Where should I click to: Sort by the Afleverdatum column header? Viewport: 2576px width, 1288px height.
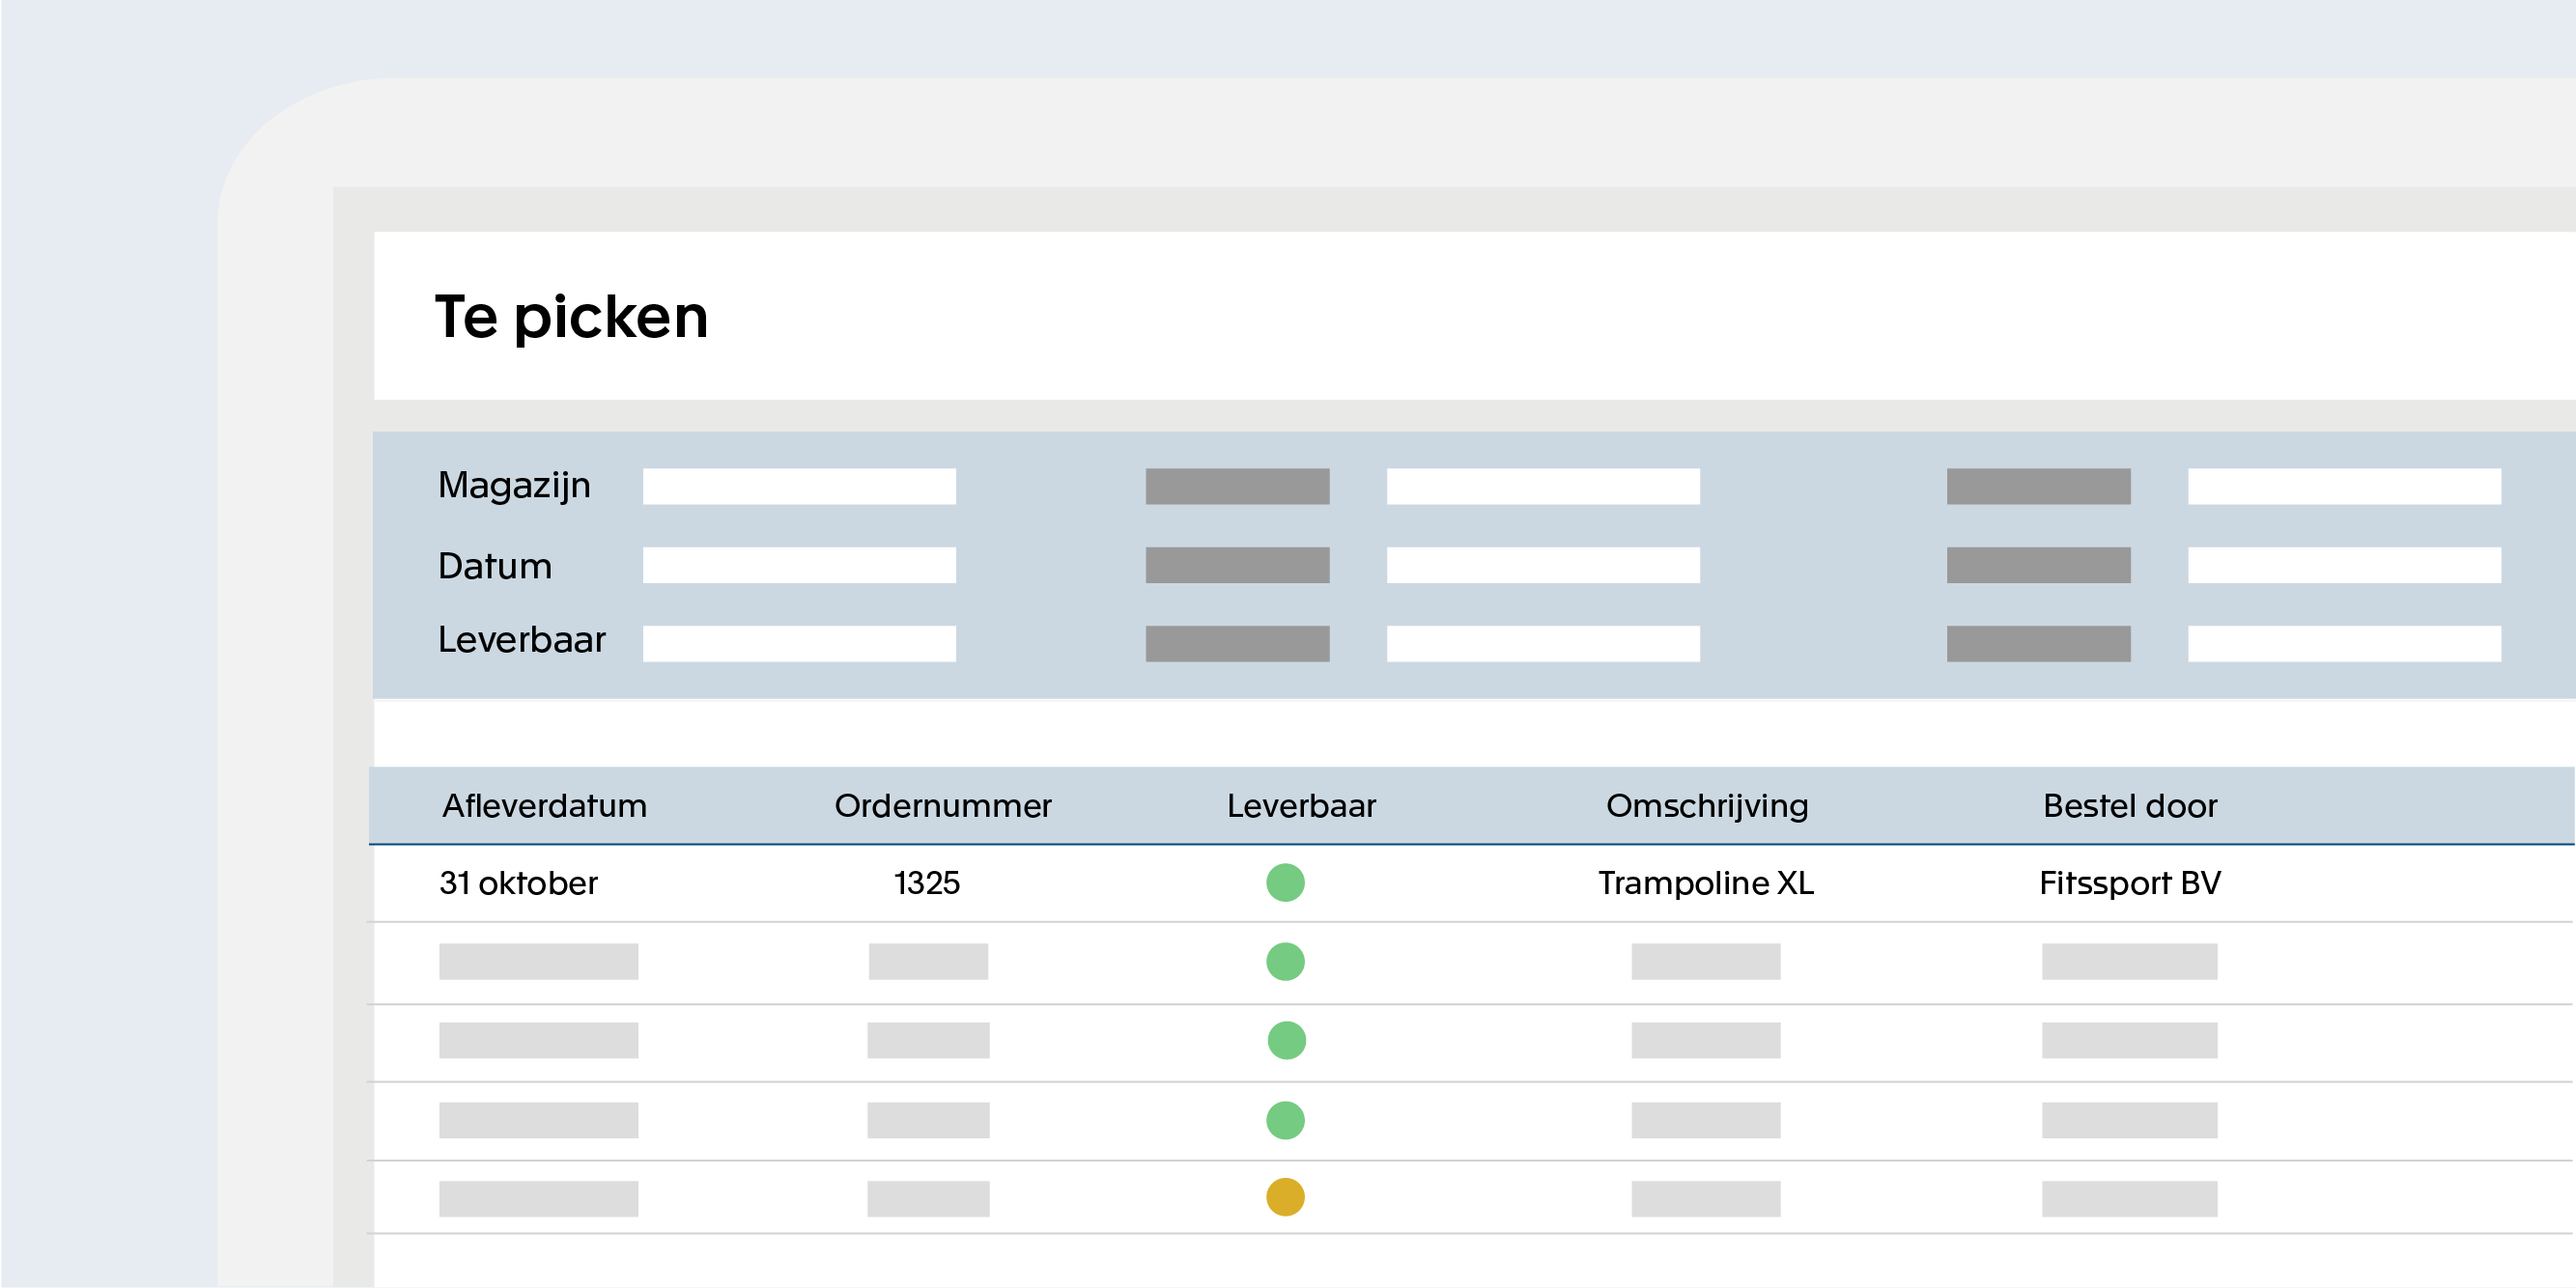546,805
